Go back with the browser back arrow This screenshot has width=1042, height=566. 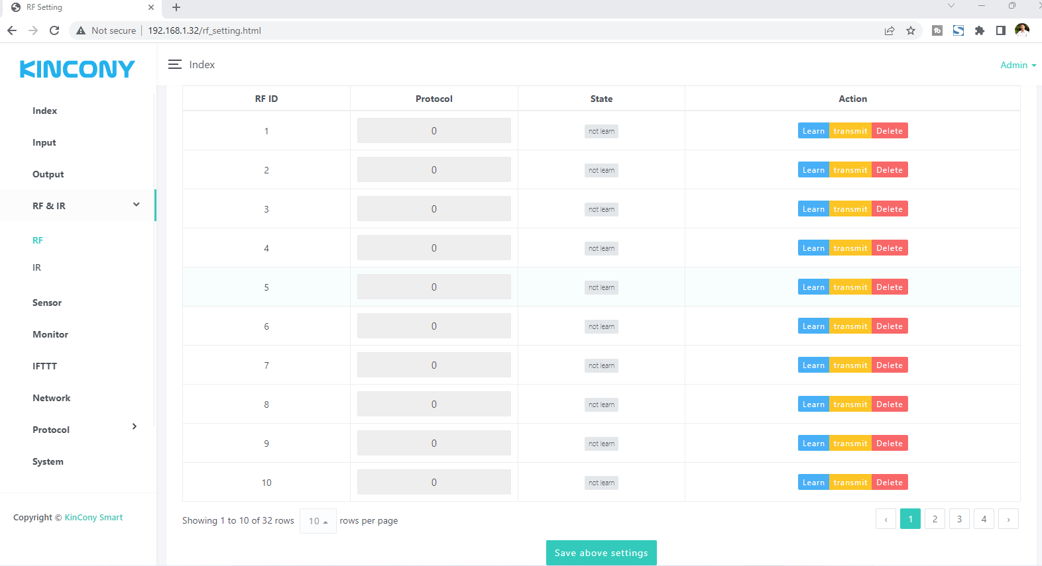click(12, 30)
